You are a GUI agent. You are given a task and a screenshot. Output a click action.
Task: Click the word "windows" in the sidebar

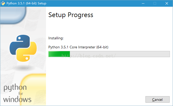(x=17, y=100)
